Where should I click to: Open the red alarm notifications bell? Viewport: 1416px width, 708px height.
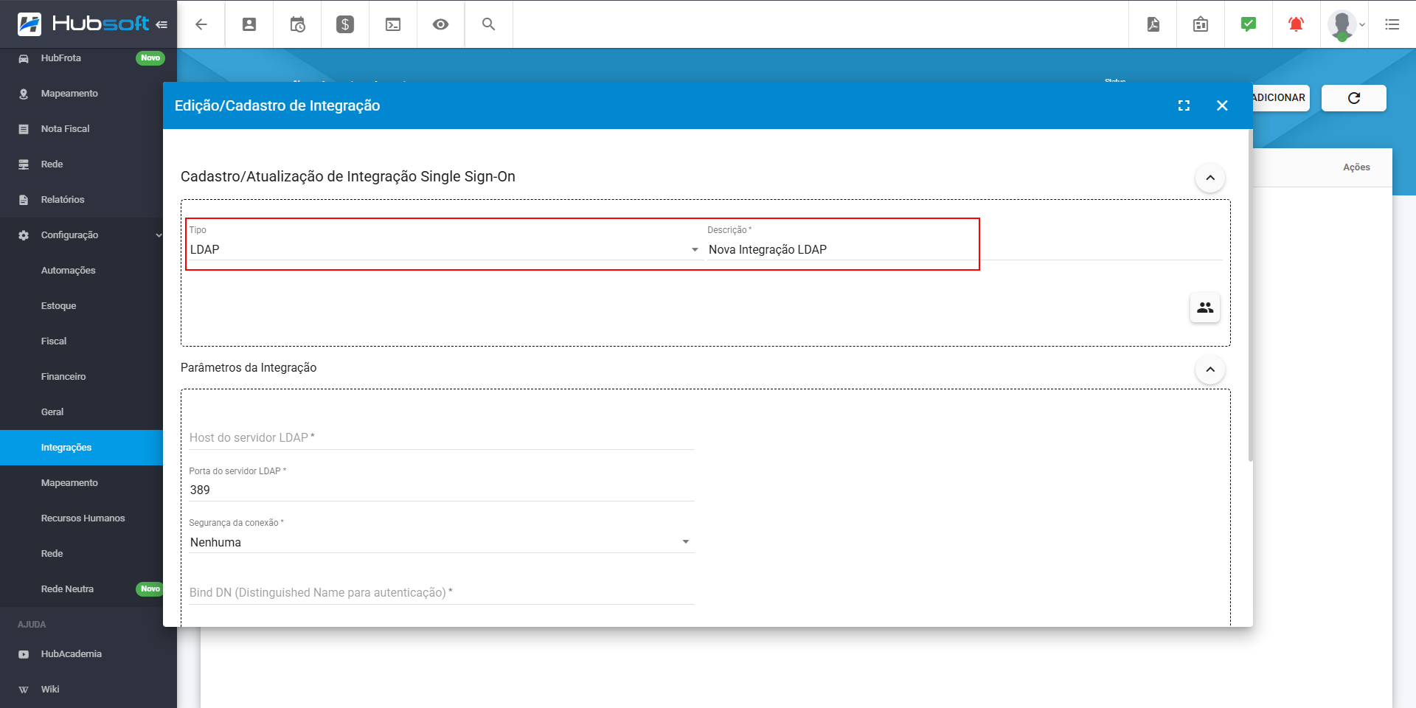[1296, 24]
